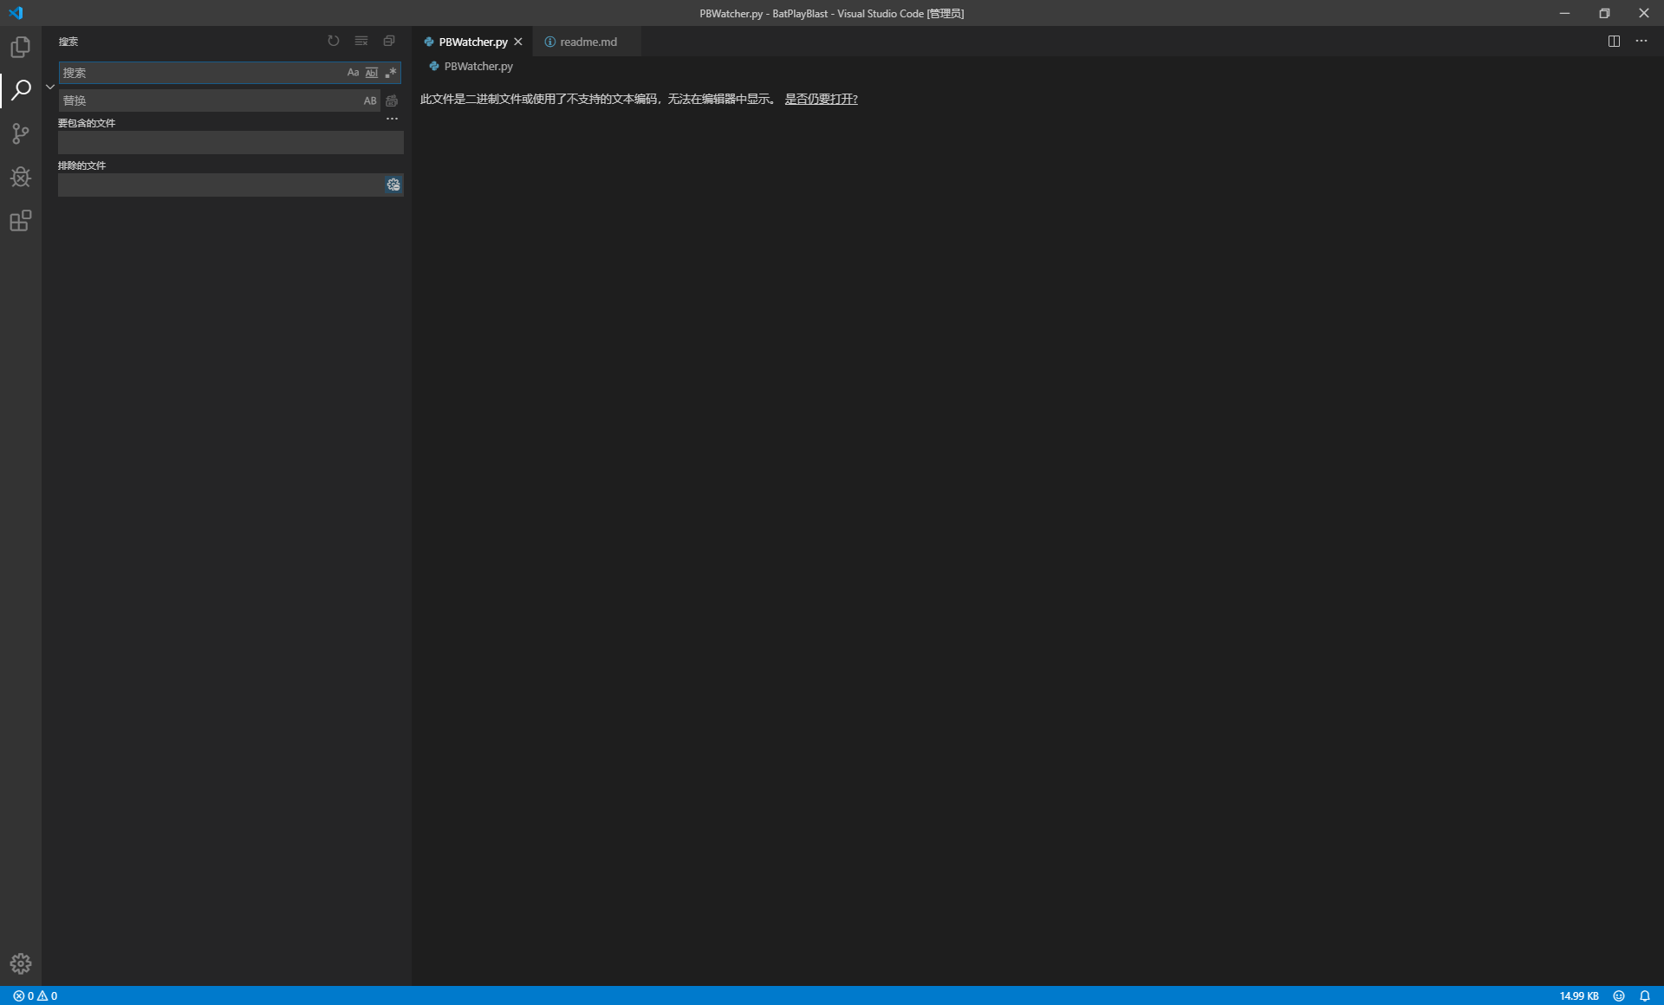Toggle Match Case option in search
1664x1005 pixels.
pos(353,73)
